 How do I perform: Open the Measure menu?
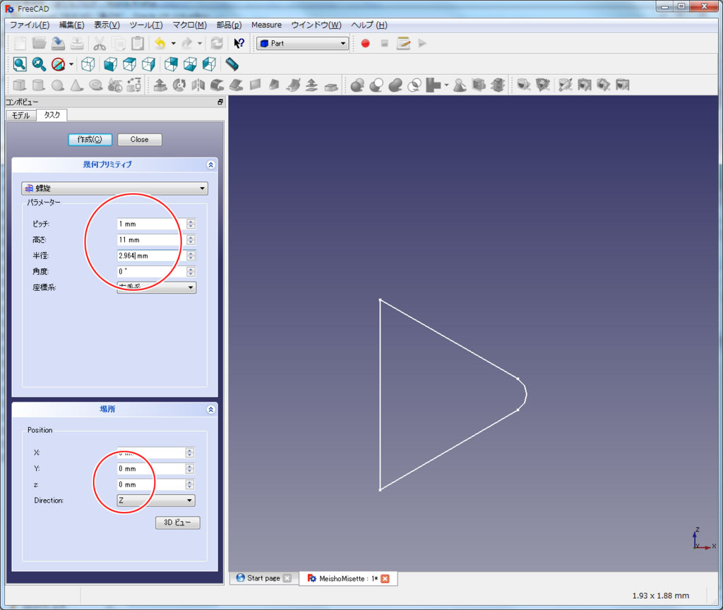click(266, 25)
